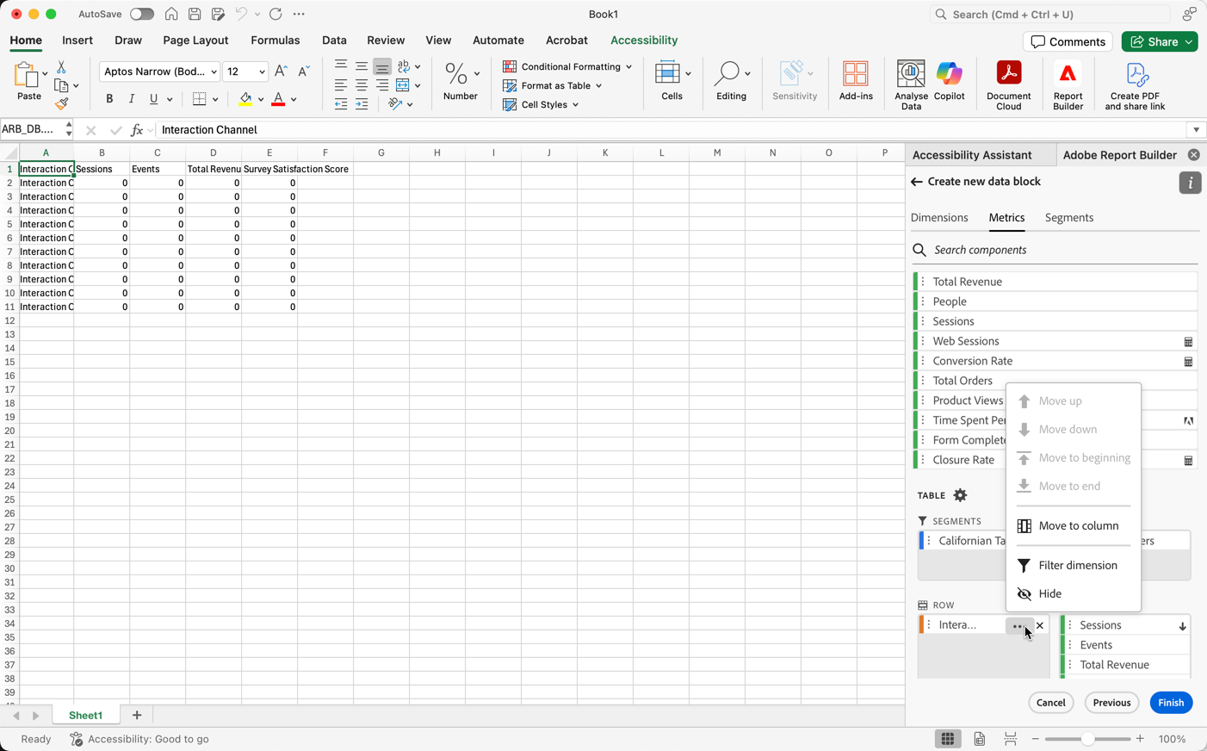Viewport: 1207px width, 751px height.
Task: Click the zoom slider handle
Action: click(x=1088, y=739)
